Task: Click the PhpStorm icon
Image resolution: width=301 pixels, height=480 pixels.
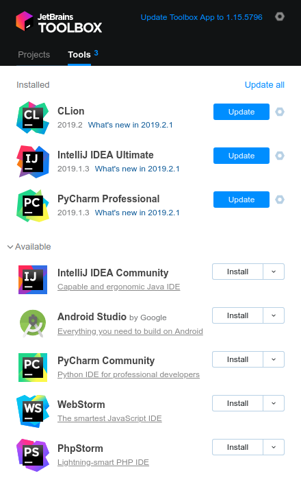Action: (33, 455)
